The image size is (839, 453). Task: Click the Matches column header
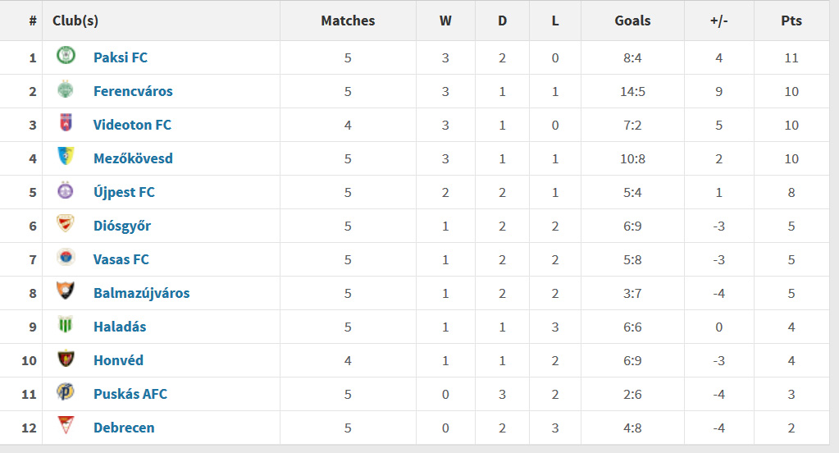[x=348, y=21]
